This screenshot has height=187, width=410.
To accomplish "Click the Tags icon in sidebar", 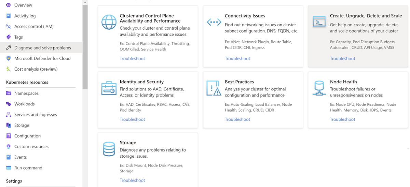I will pos(9,37).
